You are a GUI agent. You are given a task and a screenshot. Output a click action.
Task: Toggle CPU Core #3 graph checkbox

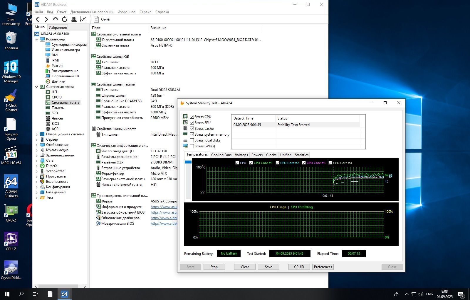point(304,163)
